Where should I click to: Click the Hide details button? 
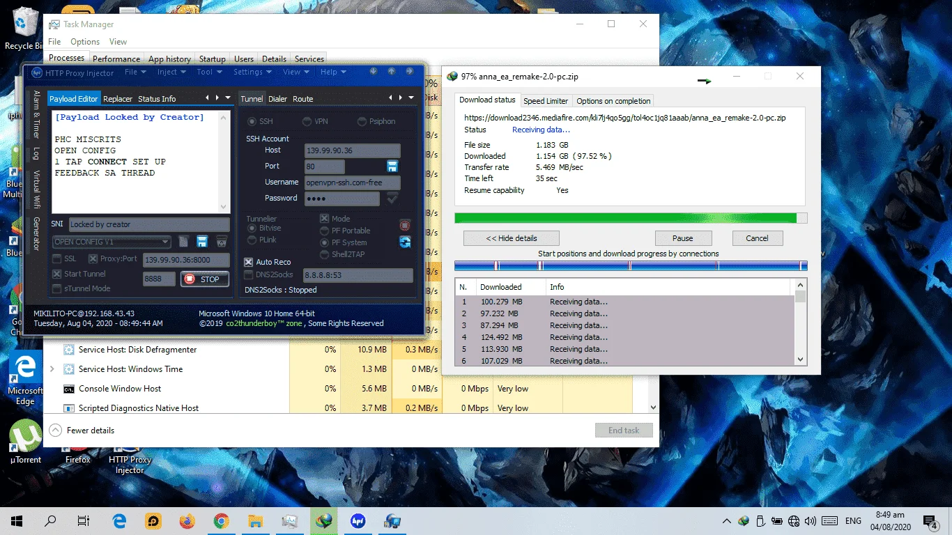511,238
